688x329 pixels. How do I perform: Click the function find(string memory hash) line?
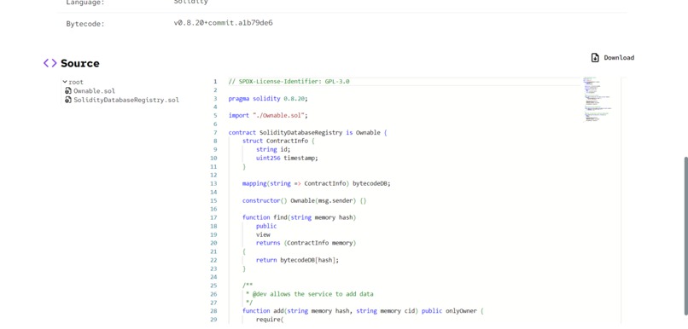300,217
